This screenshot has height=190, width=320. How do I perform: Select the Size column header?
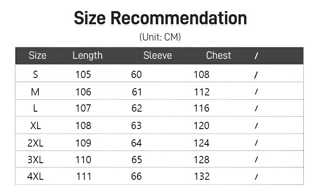[x=38, y=55]
